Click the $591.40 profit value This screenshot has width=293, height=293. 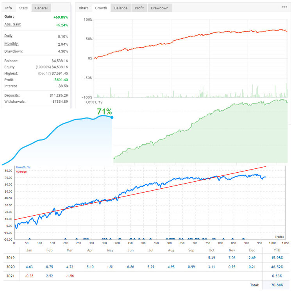click(61, 80)
